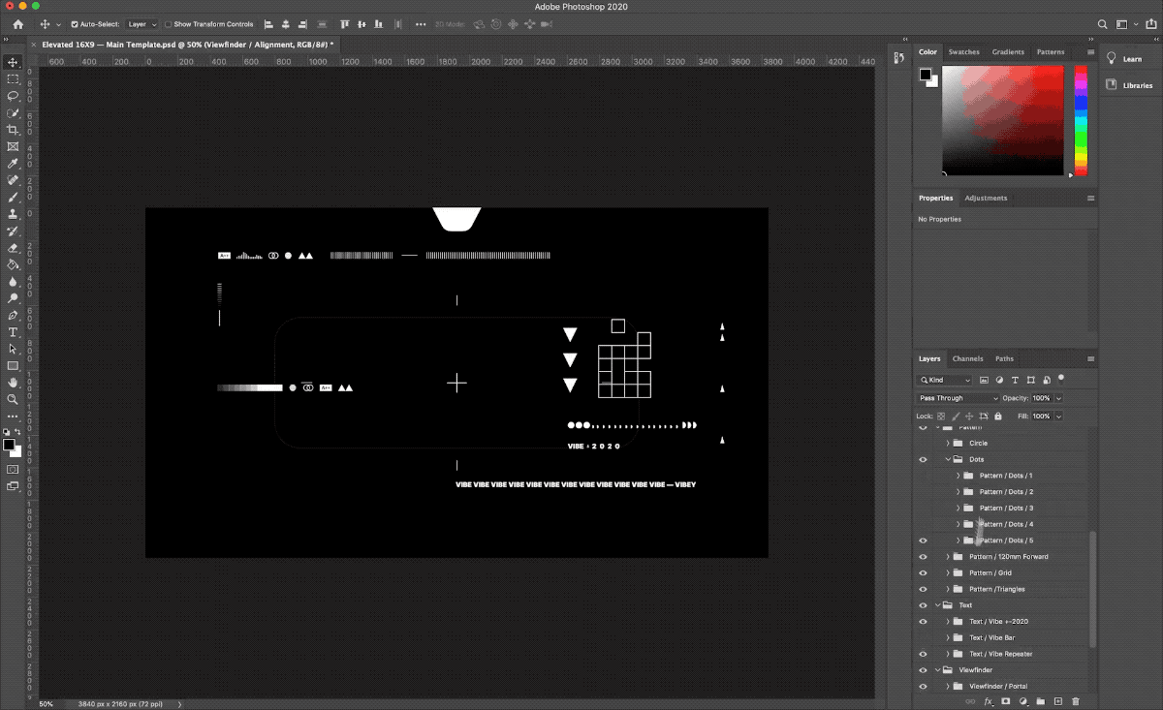Enable Show Transform Controls checkbox
The width and height of the screenshot is (1163, 710).
169,24
